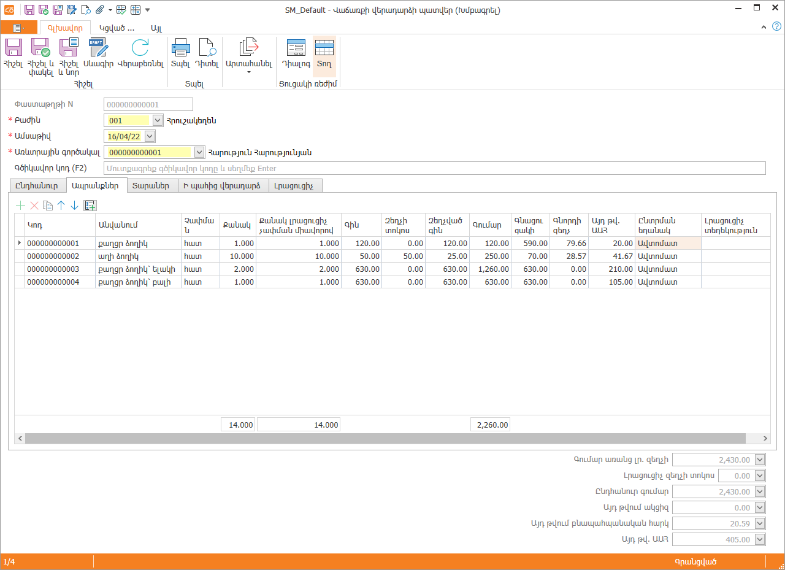Click the 1,260.00 amount cell

click(x=490, y=269)
